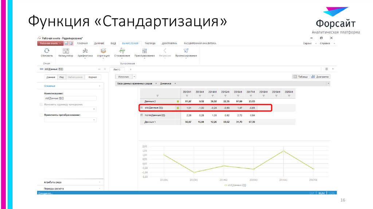
Task: Select the Данные panel tab
Action: tap(51, 77)
